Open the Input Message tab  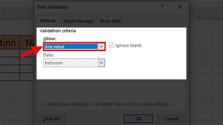pyautogui.click(x=78, y=21)
